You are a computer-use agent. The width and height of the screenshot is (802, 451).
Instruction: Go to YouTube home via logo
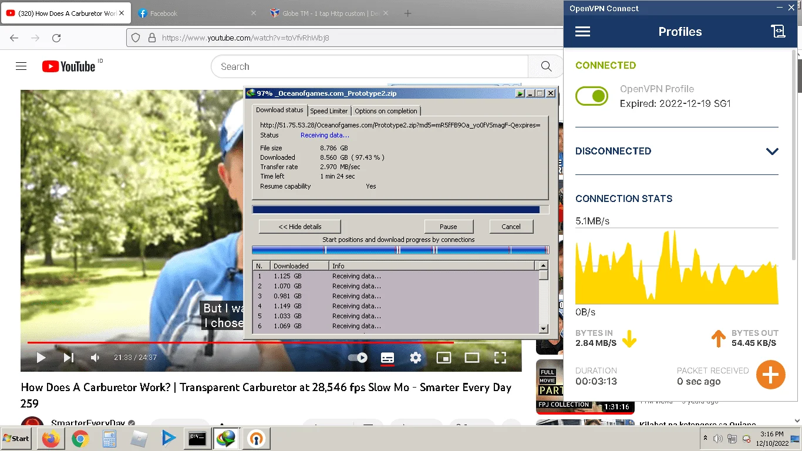(68, 66)
